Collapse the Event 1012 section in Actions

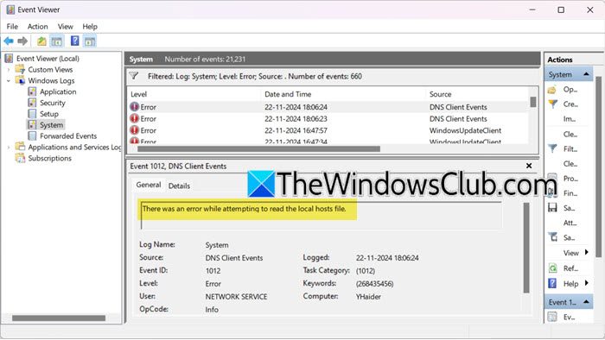[587, 302]
